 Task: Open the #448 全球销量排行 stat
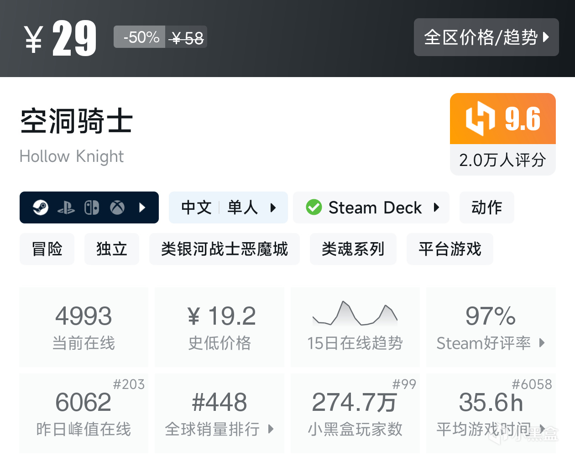[x=220, y=413]
